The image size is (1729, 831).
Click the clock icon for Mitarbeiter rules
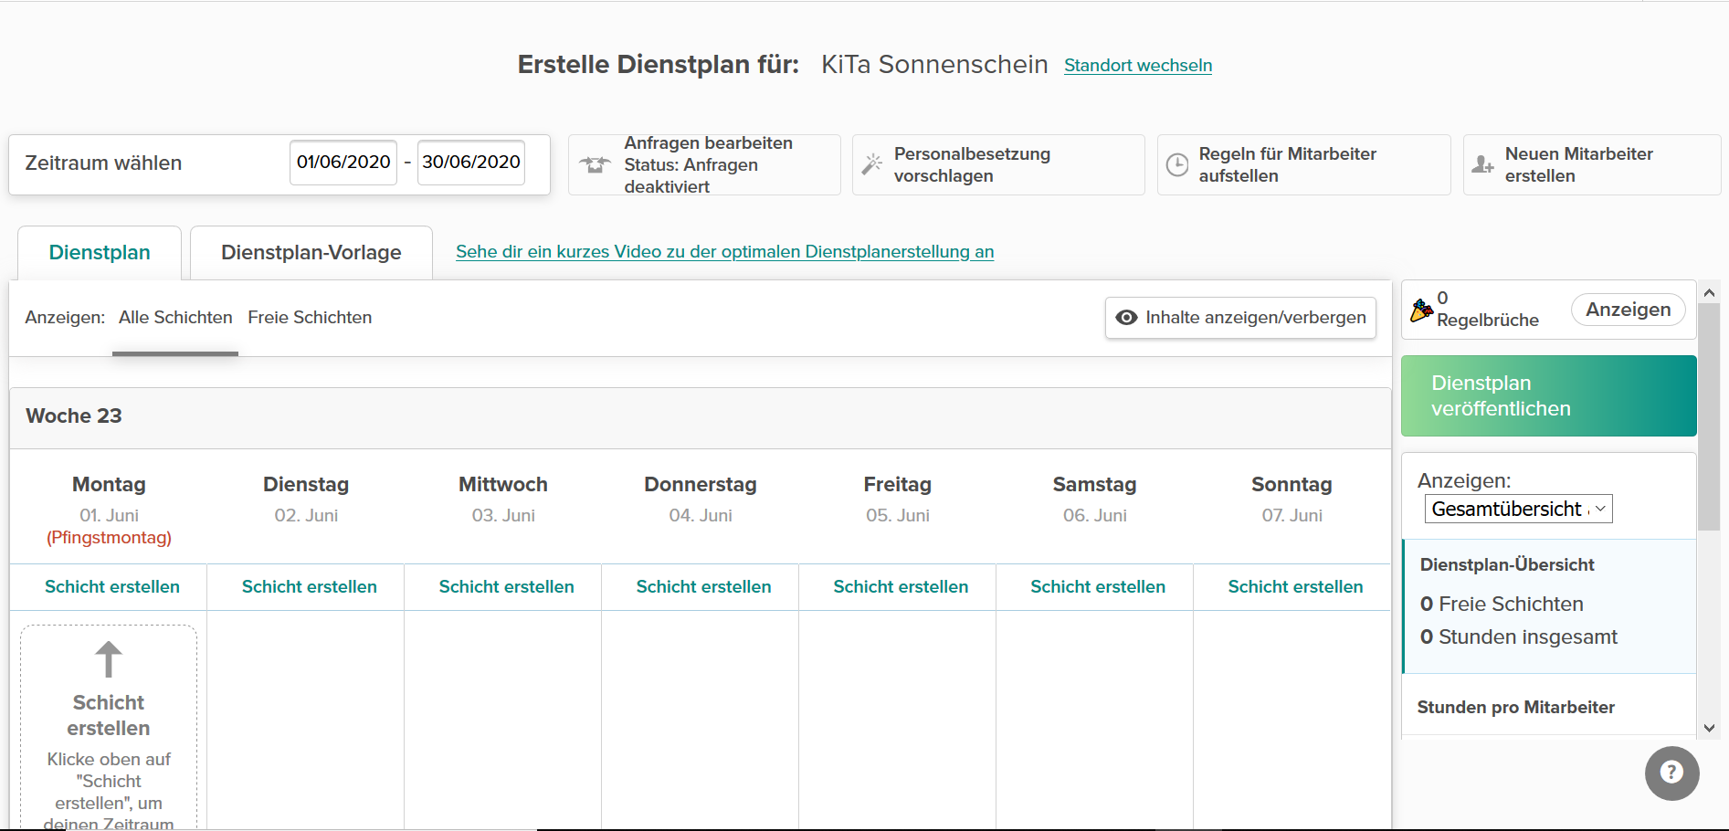point(1177,164)
